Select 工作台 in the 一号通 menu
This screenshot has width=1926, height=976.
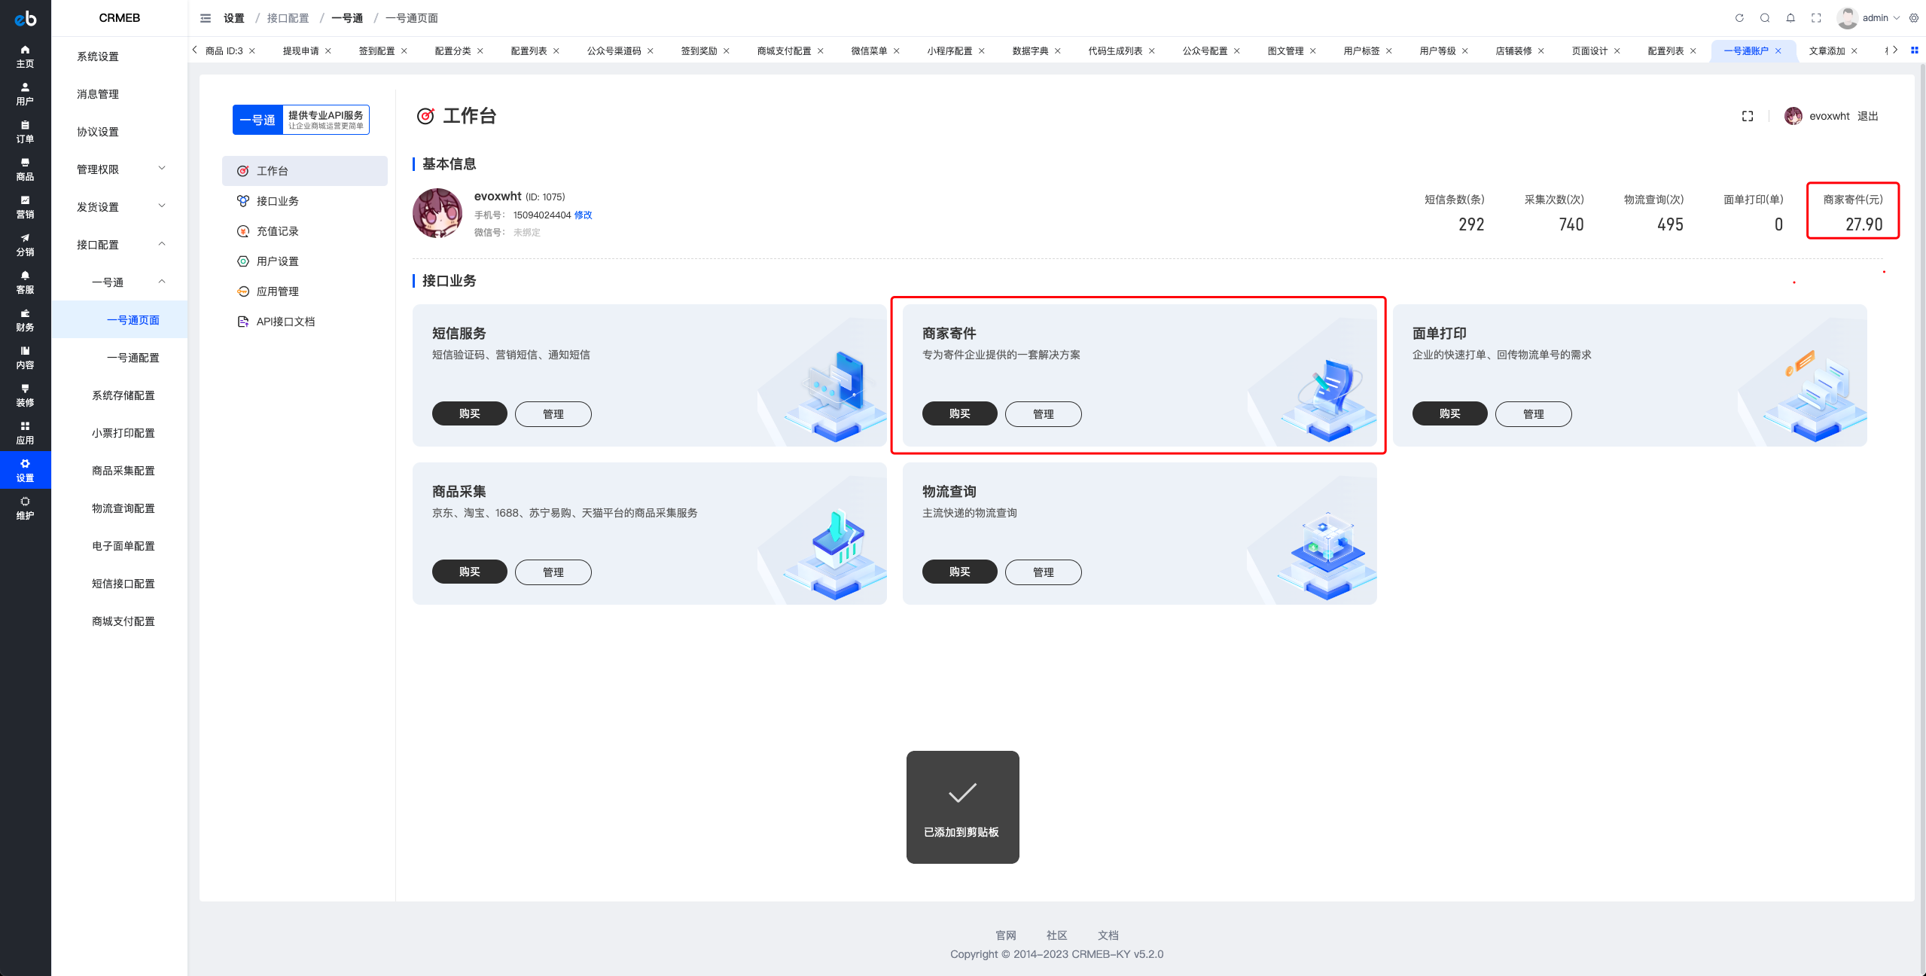[x=305, y=171]
